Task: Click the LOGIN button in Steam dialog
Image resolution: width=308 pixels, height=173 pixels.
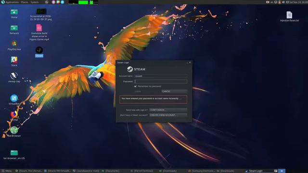Action: coord(147,91)
